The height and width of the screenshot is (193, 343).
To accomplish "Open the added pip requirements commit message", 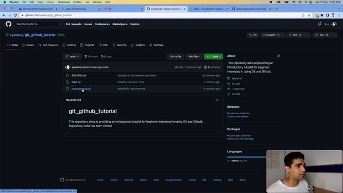I will 131,88.
